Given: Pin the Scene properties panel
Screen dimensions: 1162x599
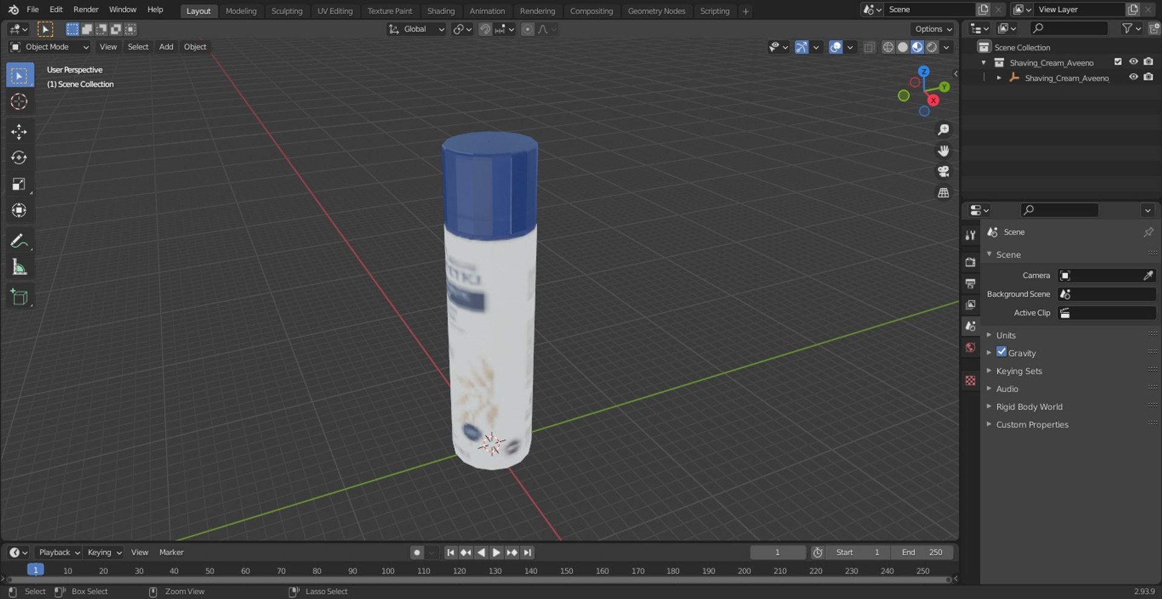Looking at the screenshot, I should pos(1148,232).
